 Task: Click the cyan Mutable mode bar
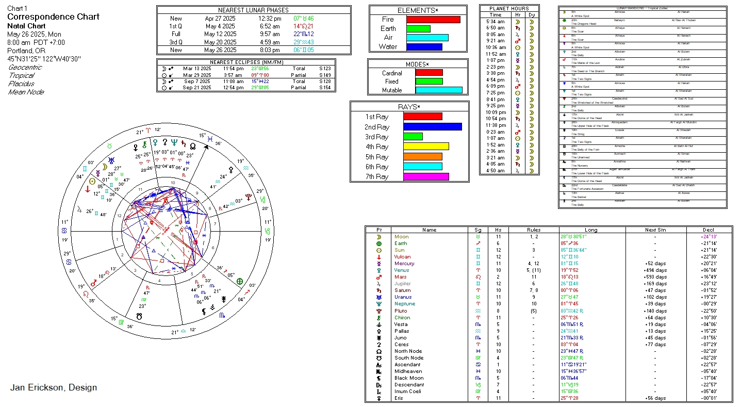(439, 90)
